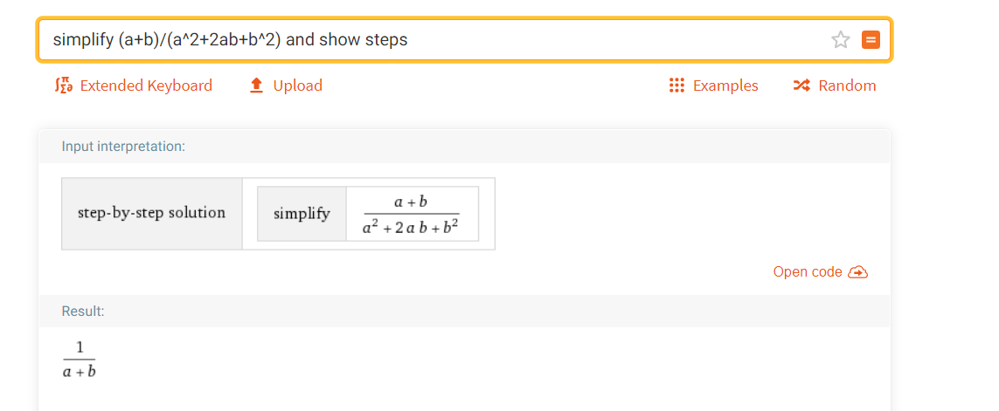
Task: Click the Upload arrow icon
Action: click(256, 86)
